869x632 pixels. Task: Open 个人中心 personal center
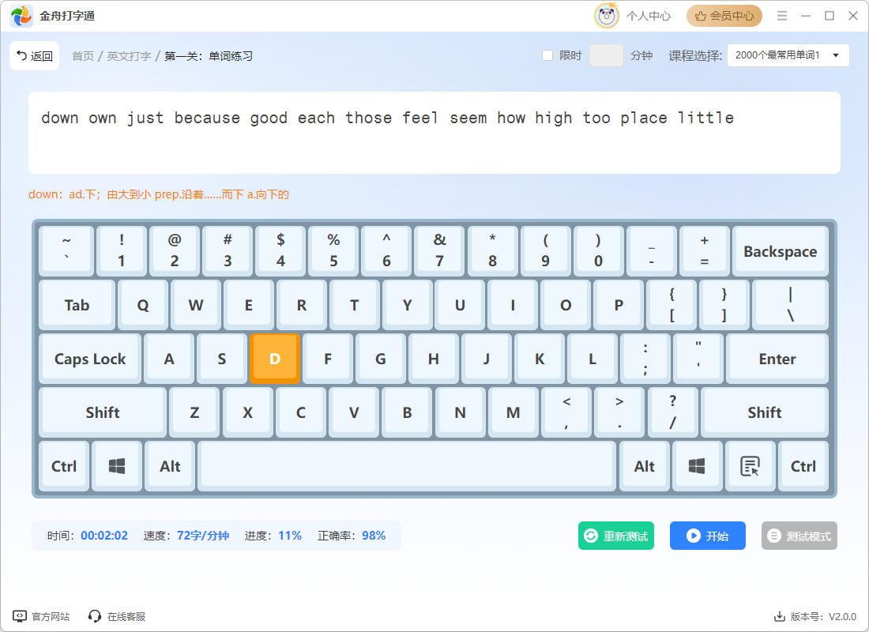[x=649, y=16]
